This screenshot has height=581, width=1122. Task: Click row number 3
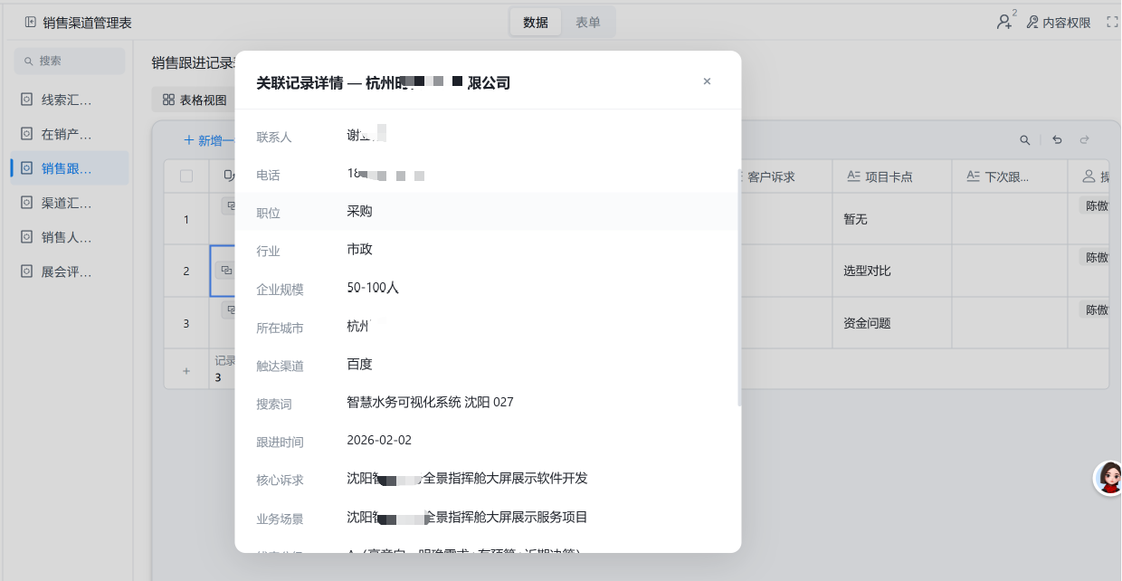(186, 323)
